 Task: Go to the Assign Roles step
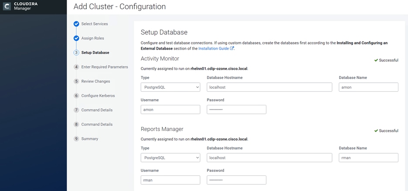click(93, 38)
